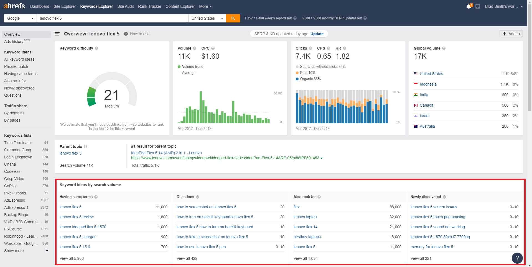Select Phrase match in sidebar
Screen dimensions: 532x267
click(16, 66)
